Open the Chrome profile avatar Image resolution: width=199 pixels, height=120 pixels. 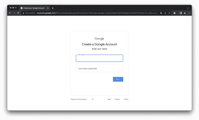185,13
